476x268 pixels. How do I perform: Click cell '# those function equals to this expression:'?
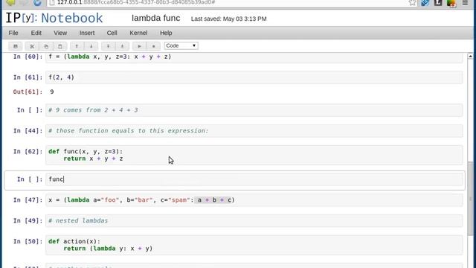click(254, 131)
